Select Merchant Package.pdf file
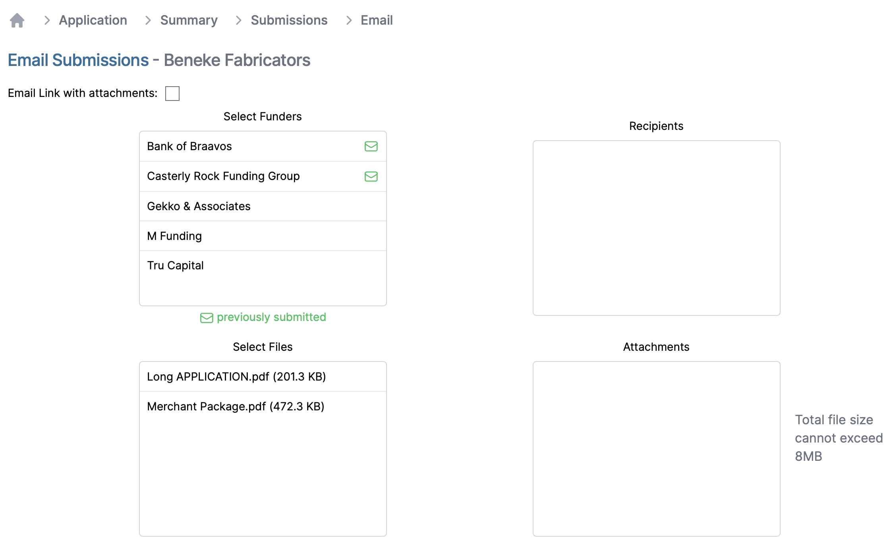This screenshot has height=549, width=893. [x=235, y=406]
